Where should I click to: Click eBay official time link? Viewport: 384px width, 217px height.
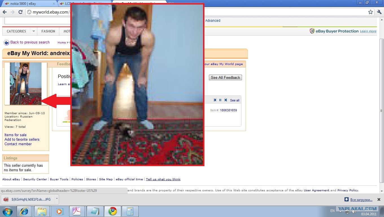pos(129,179)
